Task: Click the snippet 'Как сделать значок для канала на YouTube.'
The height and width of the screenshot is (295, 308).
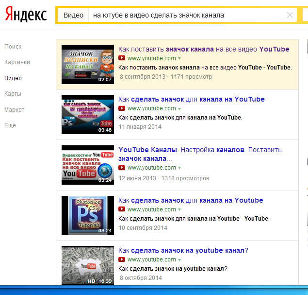Action: coord(180,118)
